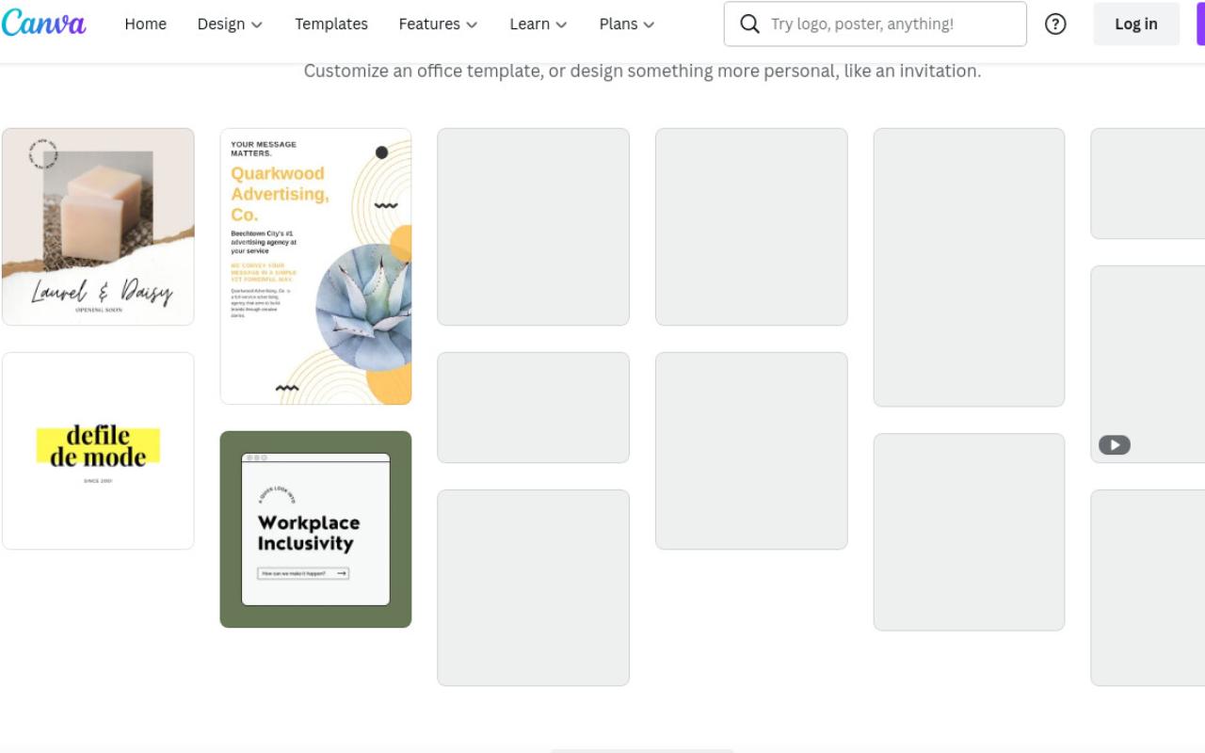Screen dimensions: 1205x753
Task: Click the Log in button
Action: coord(1136,24)
